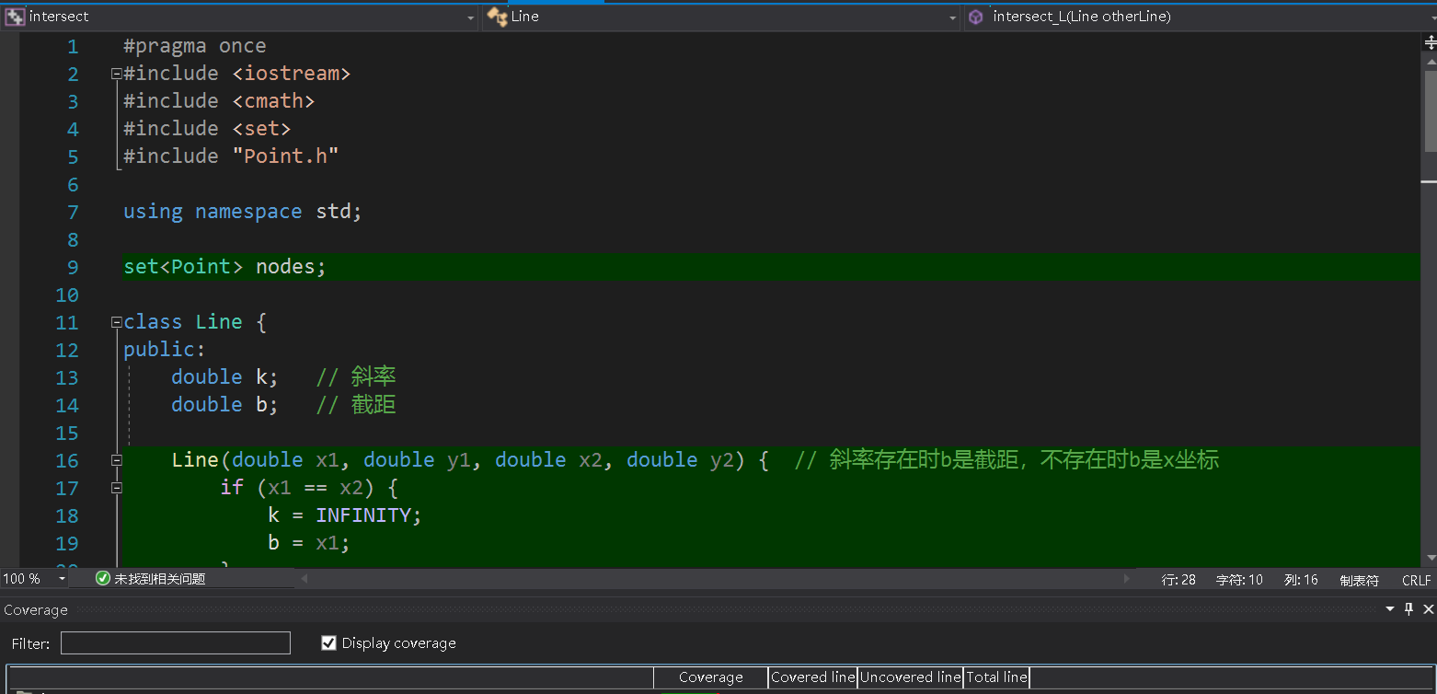The height and width of the screenshot is (694, 1437).
Task: Collapse the Line constructor at line 16
Action: point(116,460)
